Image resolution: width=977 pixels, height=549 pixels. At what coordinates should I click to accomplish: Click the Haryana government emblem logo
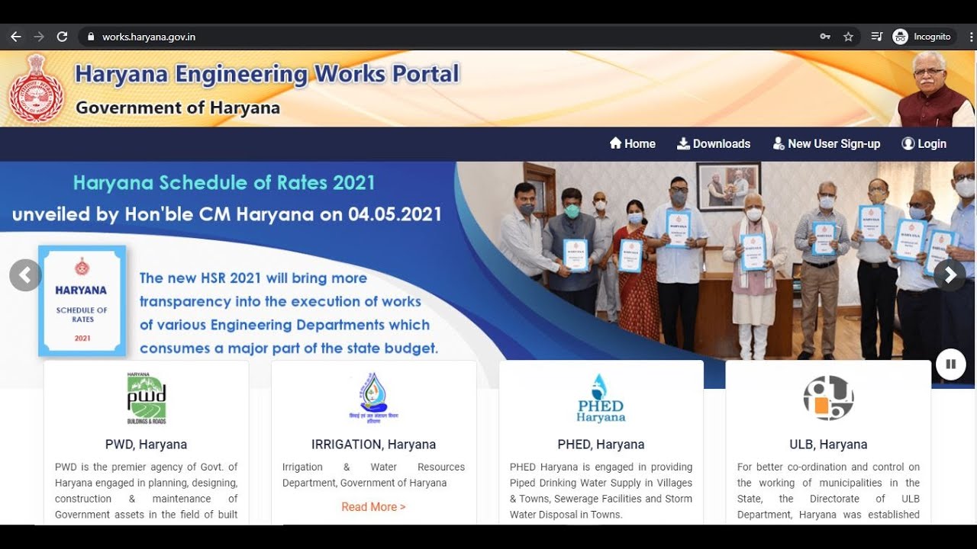pyautogui.click(x=36, y=88)
